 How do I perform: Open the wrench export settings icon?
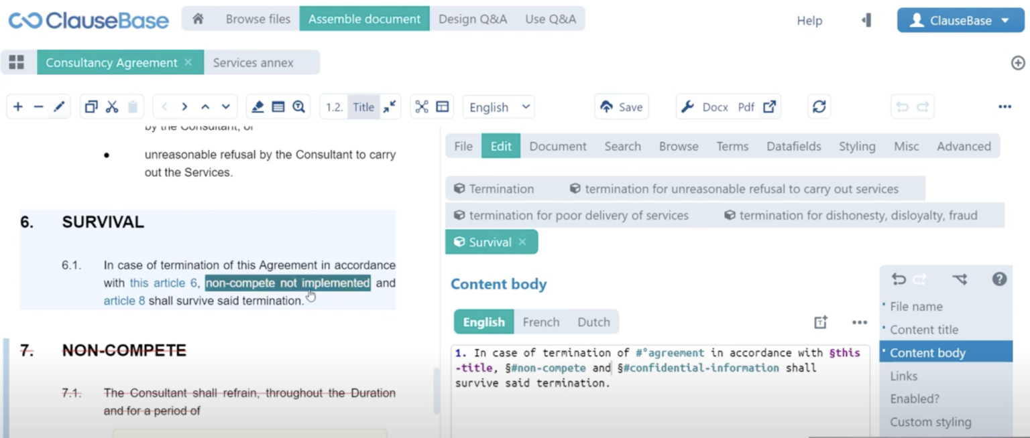pyautogui.click(x=687, y=107)
